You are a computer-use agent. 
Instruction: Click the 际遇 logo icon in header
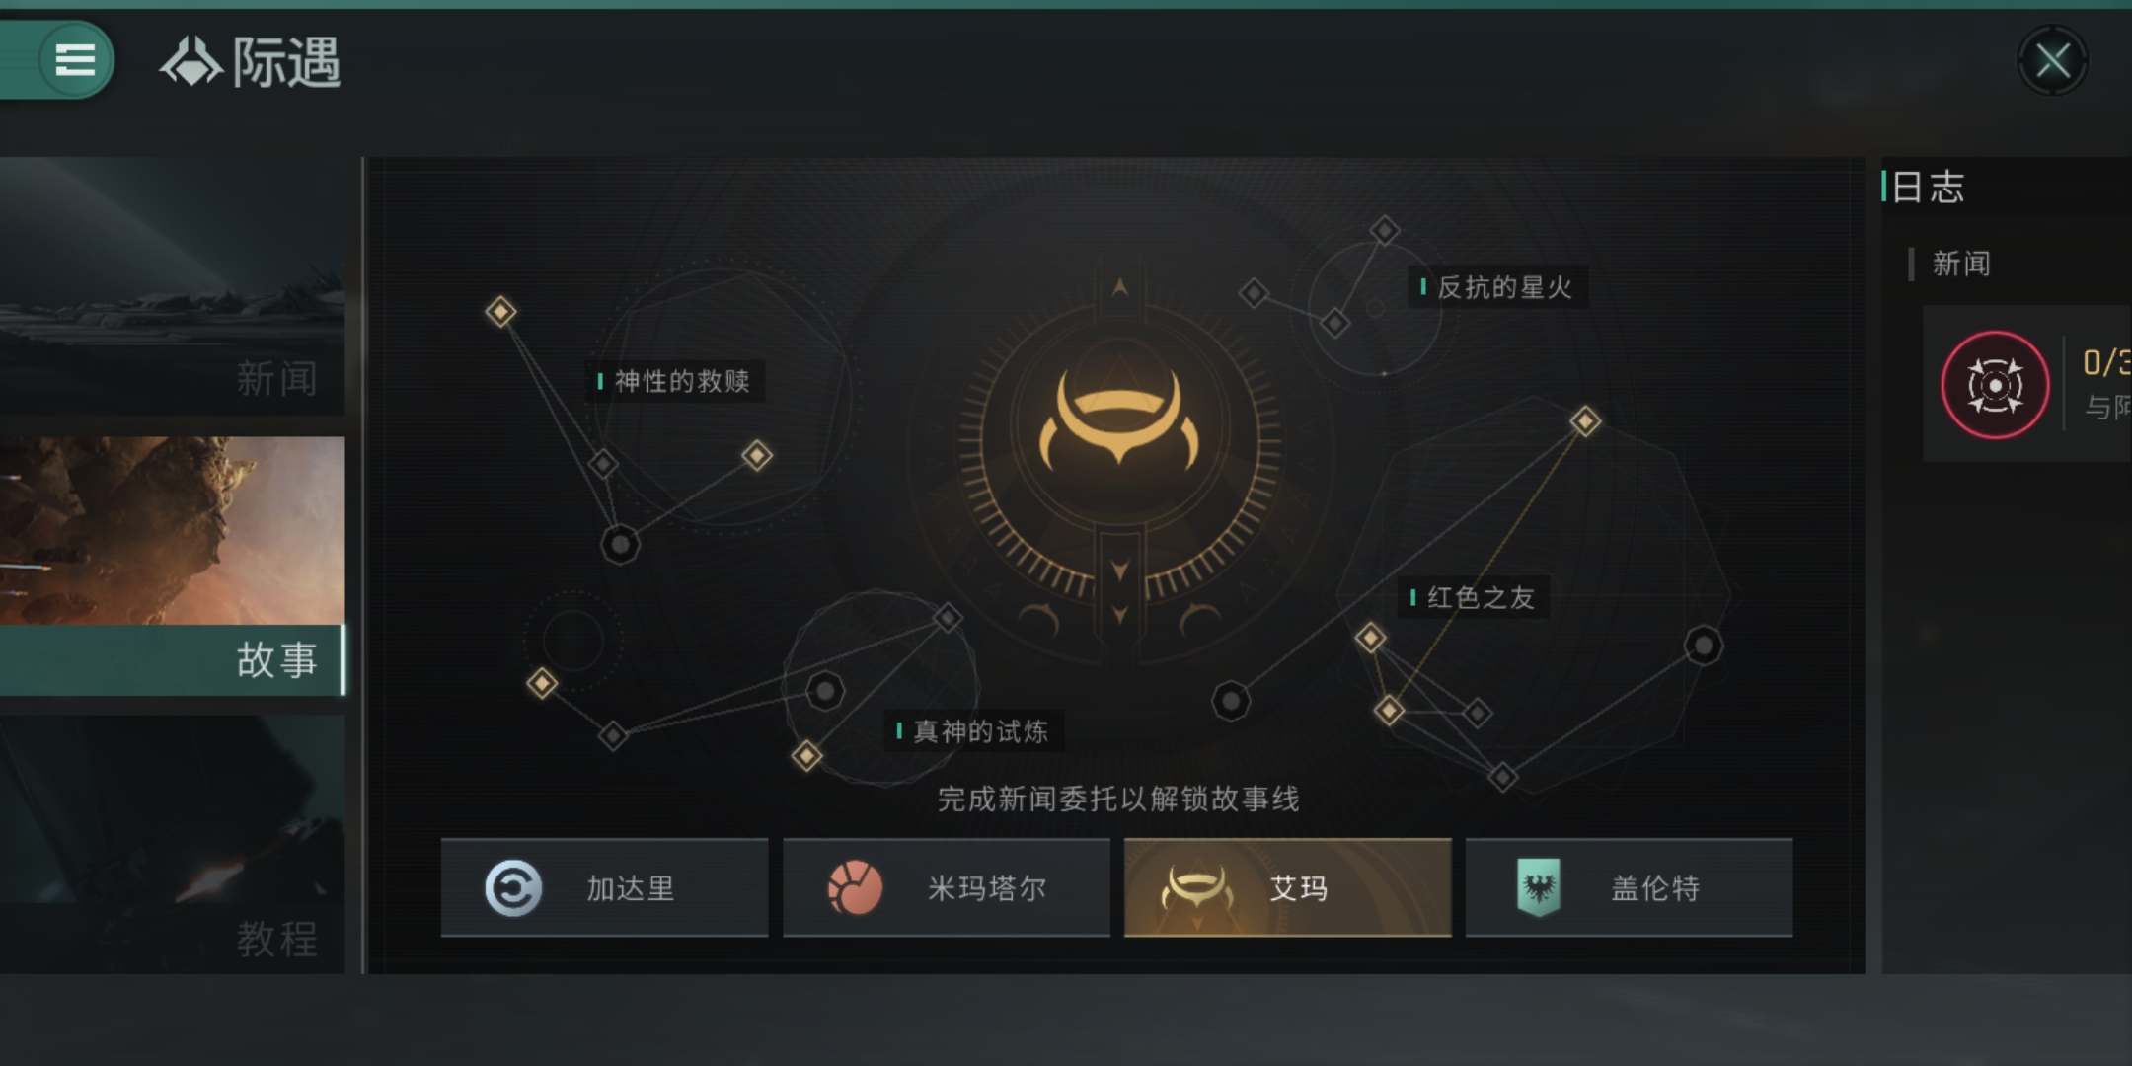click(191, 62)
